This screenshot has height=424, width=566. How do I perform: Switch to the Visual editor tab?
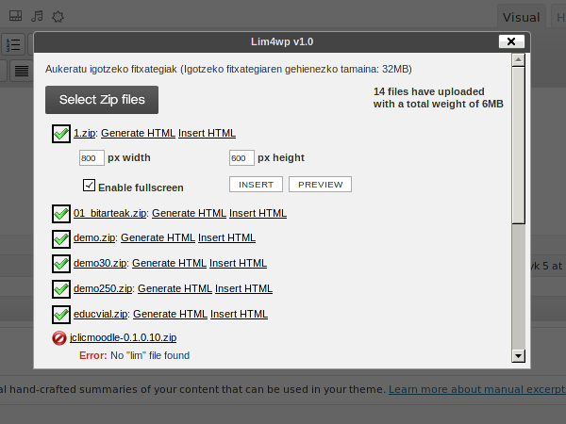click(x=522, y=17)
